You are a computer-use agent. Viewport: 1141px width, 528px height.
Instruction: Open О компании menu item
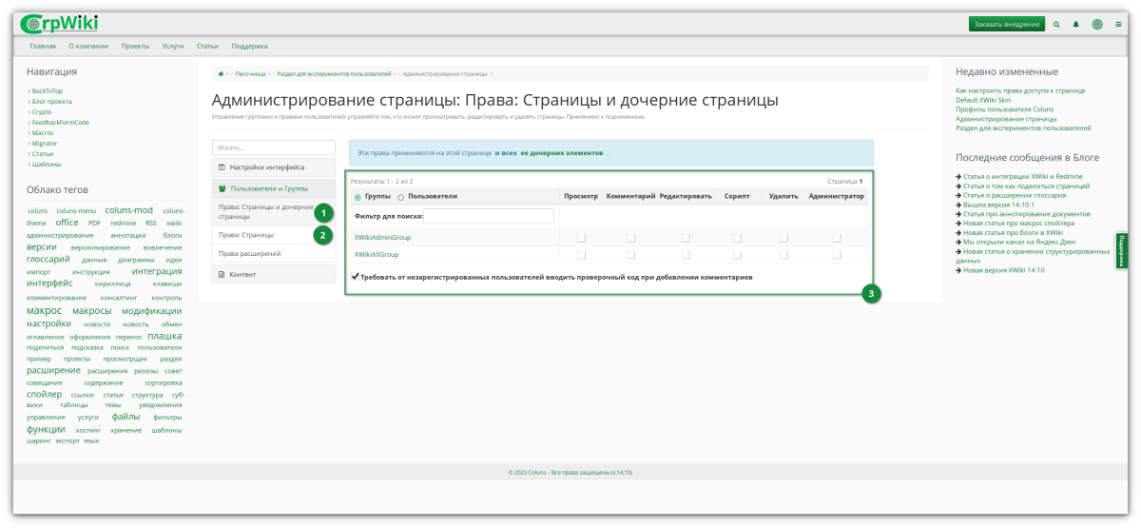pos(88,46)
